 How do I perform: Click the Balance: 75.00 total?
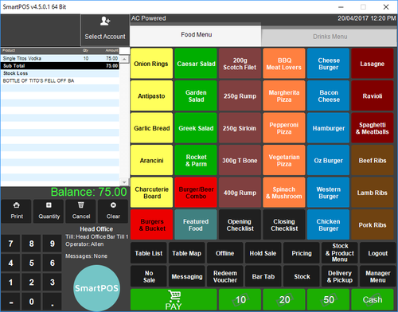(x=88, y=192)
